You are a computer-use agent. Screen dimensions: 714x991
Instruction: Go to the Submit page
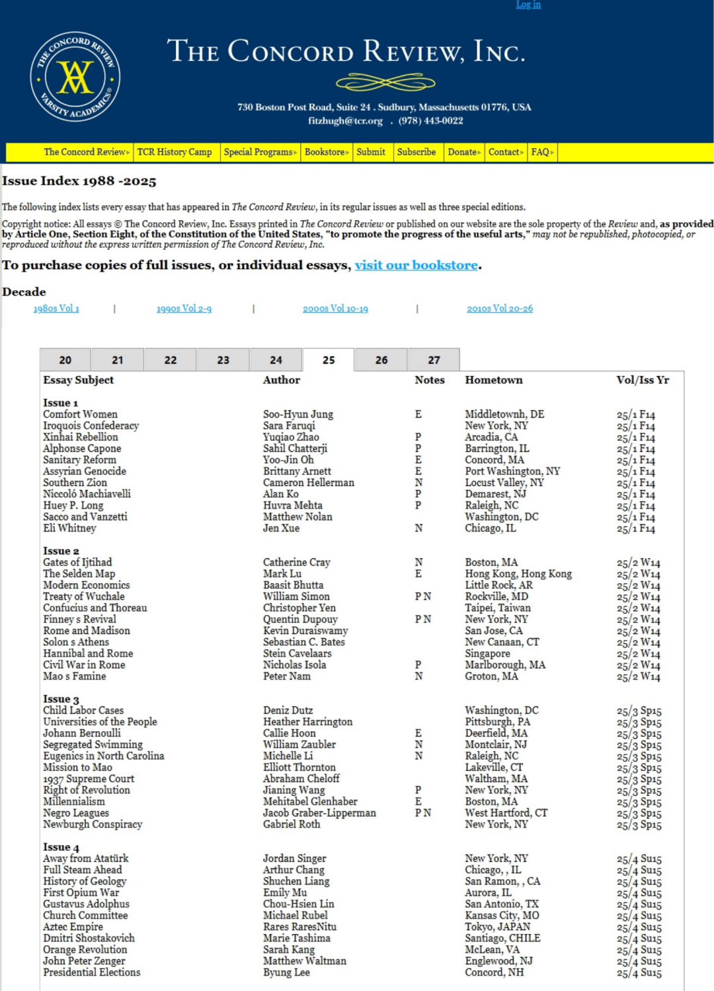(x=371, y=152)
